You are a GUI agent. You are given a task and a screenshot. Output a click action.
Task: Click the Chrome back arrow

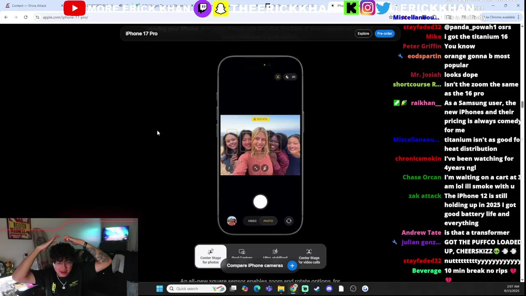pos(6,17)
